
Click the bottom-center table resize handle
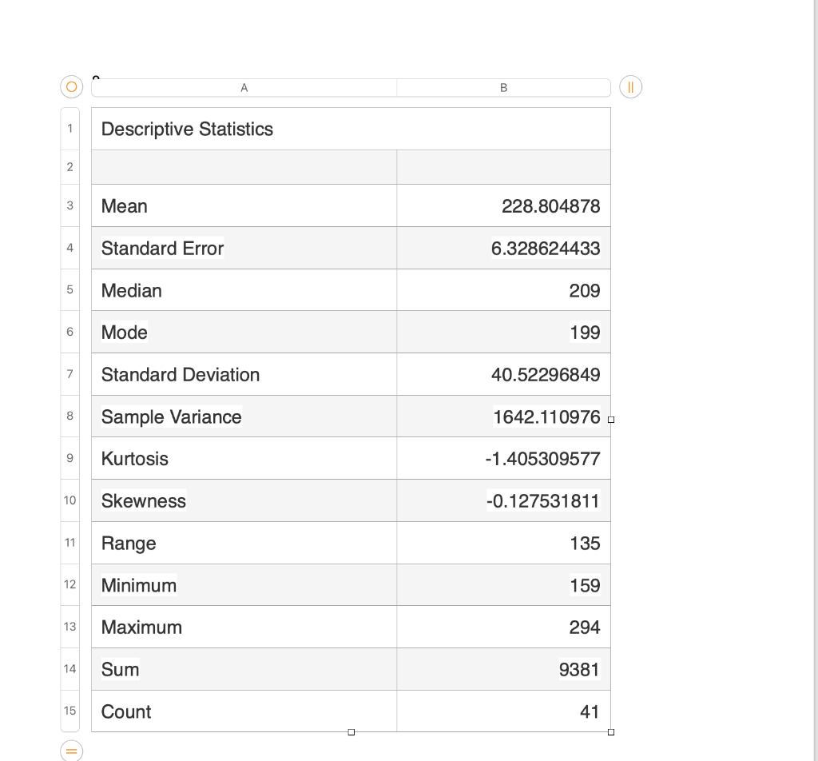351,732
